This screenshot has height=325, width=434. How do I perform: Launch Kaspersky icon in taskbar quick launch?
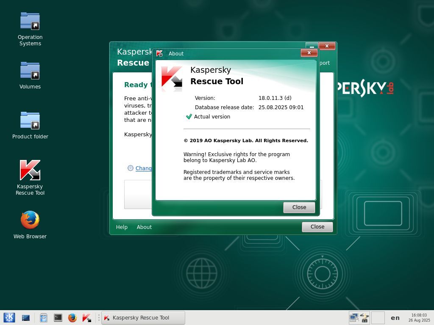click(x=86, y=317)
